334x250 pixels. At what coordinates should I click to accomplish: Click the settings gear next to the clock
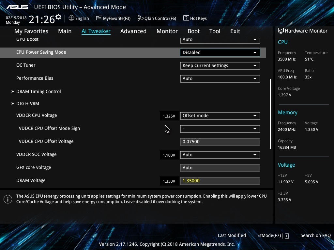click(58, 17)
